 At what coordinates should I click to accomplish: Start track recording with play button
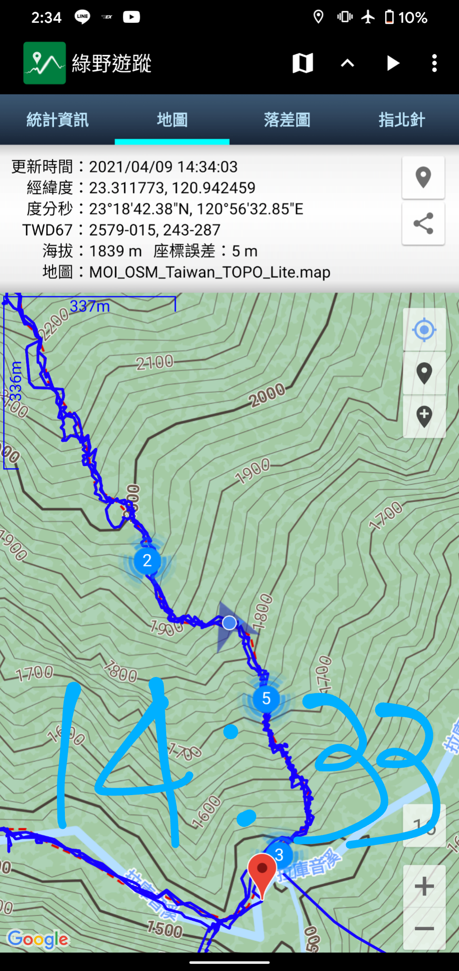pos(393,63)
